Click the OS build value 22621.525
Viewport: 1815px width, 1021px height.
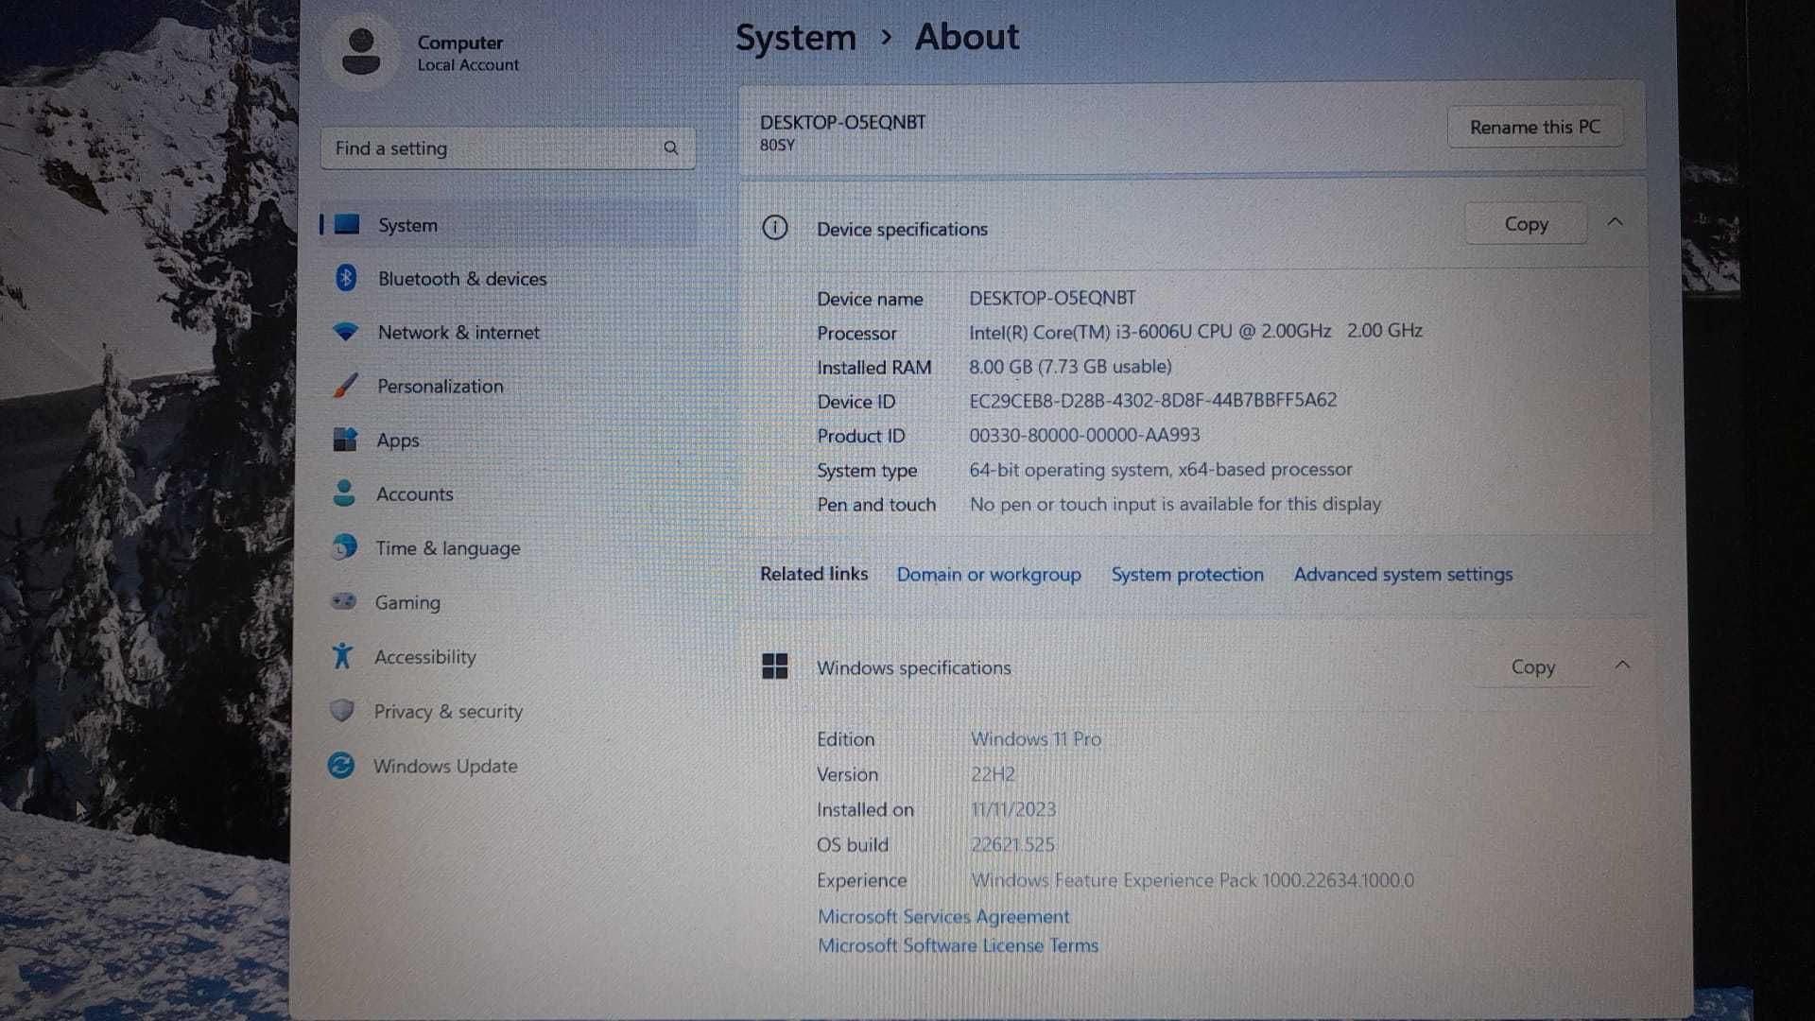[1012, 844]
